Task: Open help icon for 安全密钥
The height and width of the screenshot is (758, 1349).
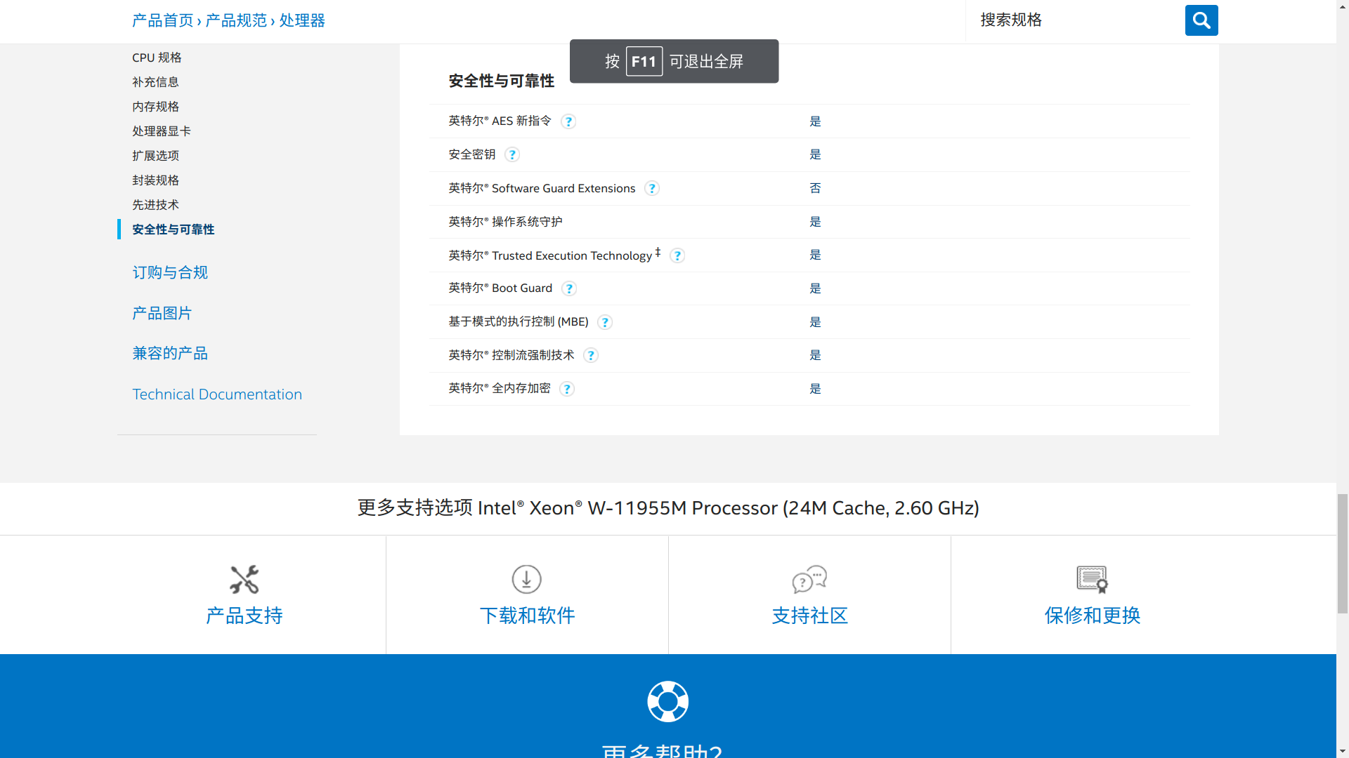Action: pyautogui.click(x=512, y=154)
